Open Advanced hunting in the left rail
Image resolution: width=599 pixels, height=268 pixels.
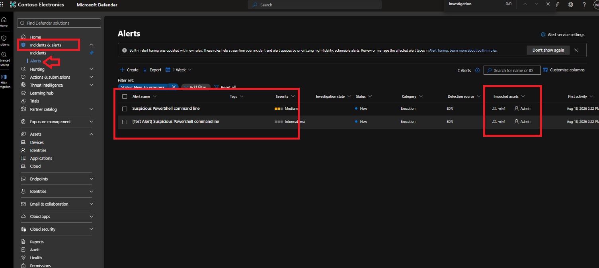(x=4, y=59)
